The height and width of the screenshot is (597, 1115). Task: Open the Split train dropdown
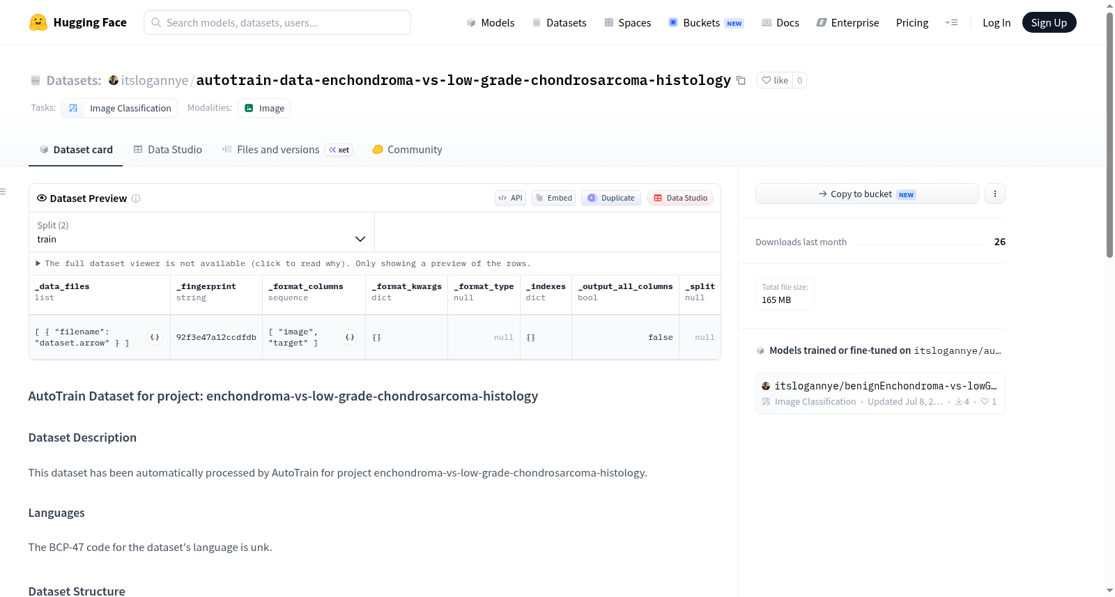[201, 232]
